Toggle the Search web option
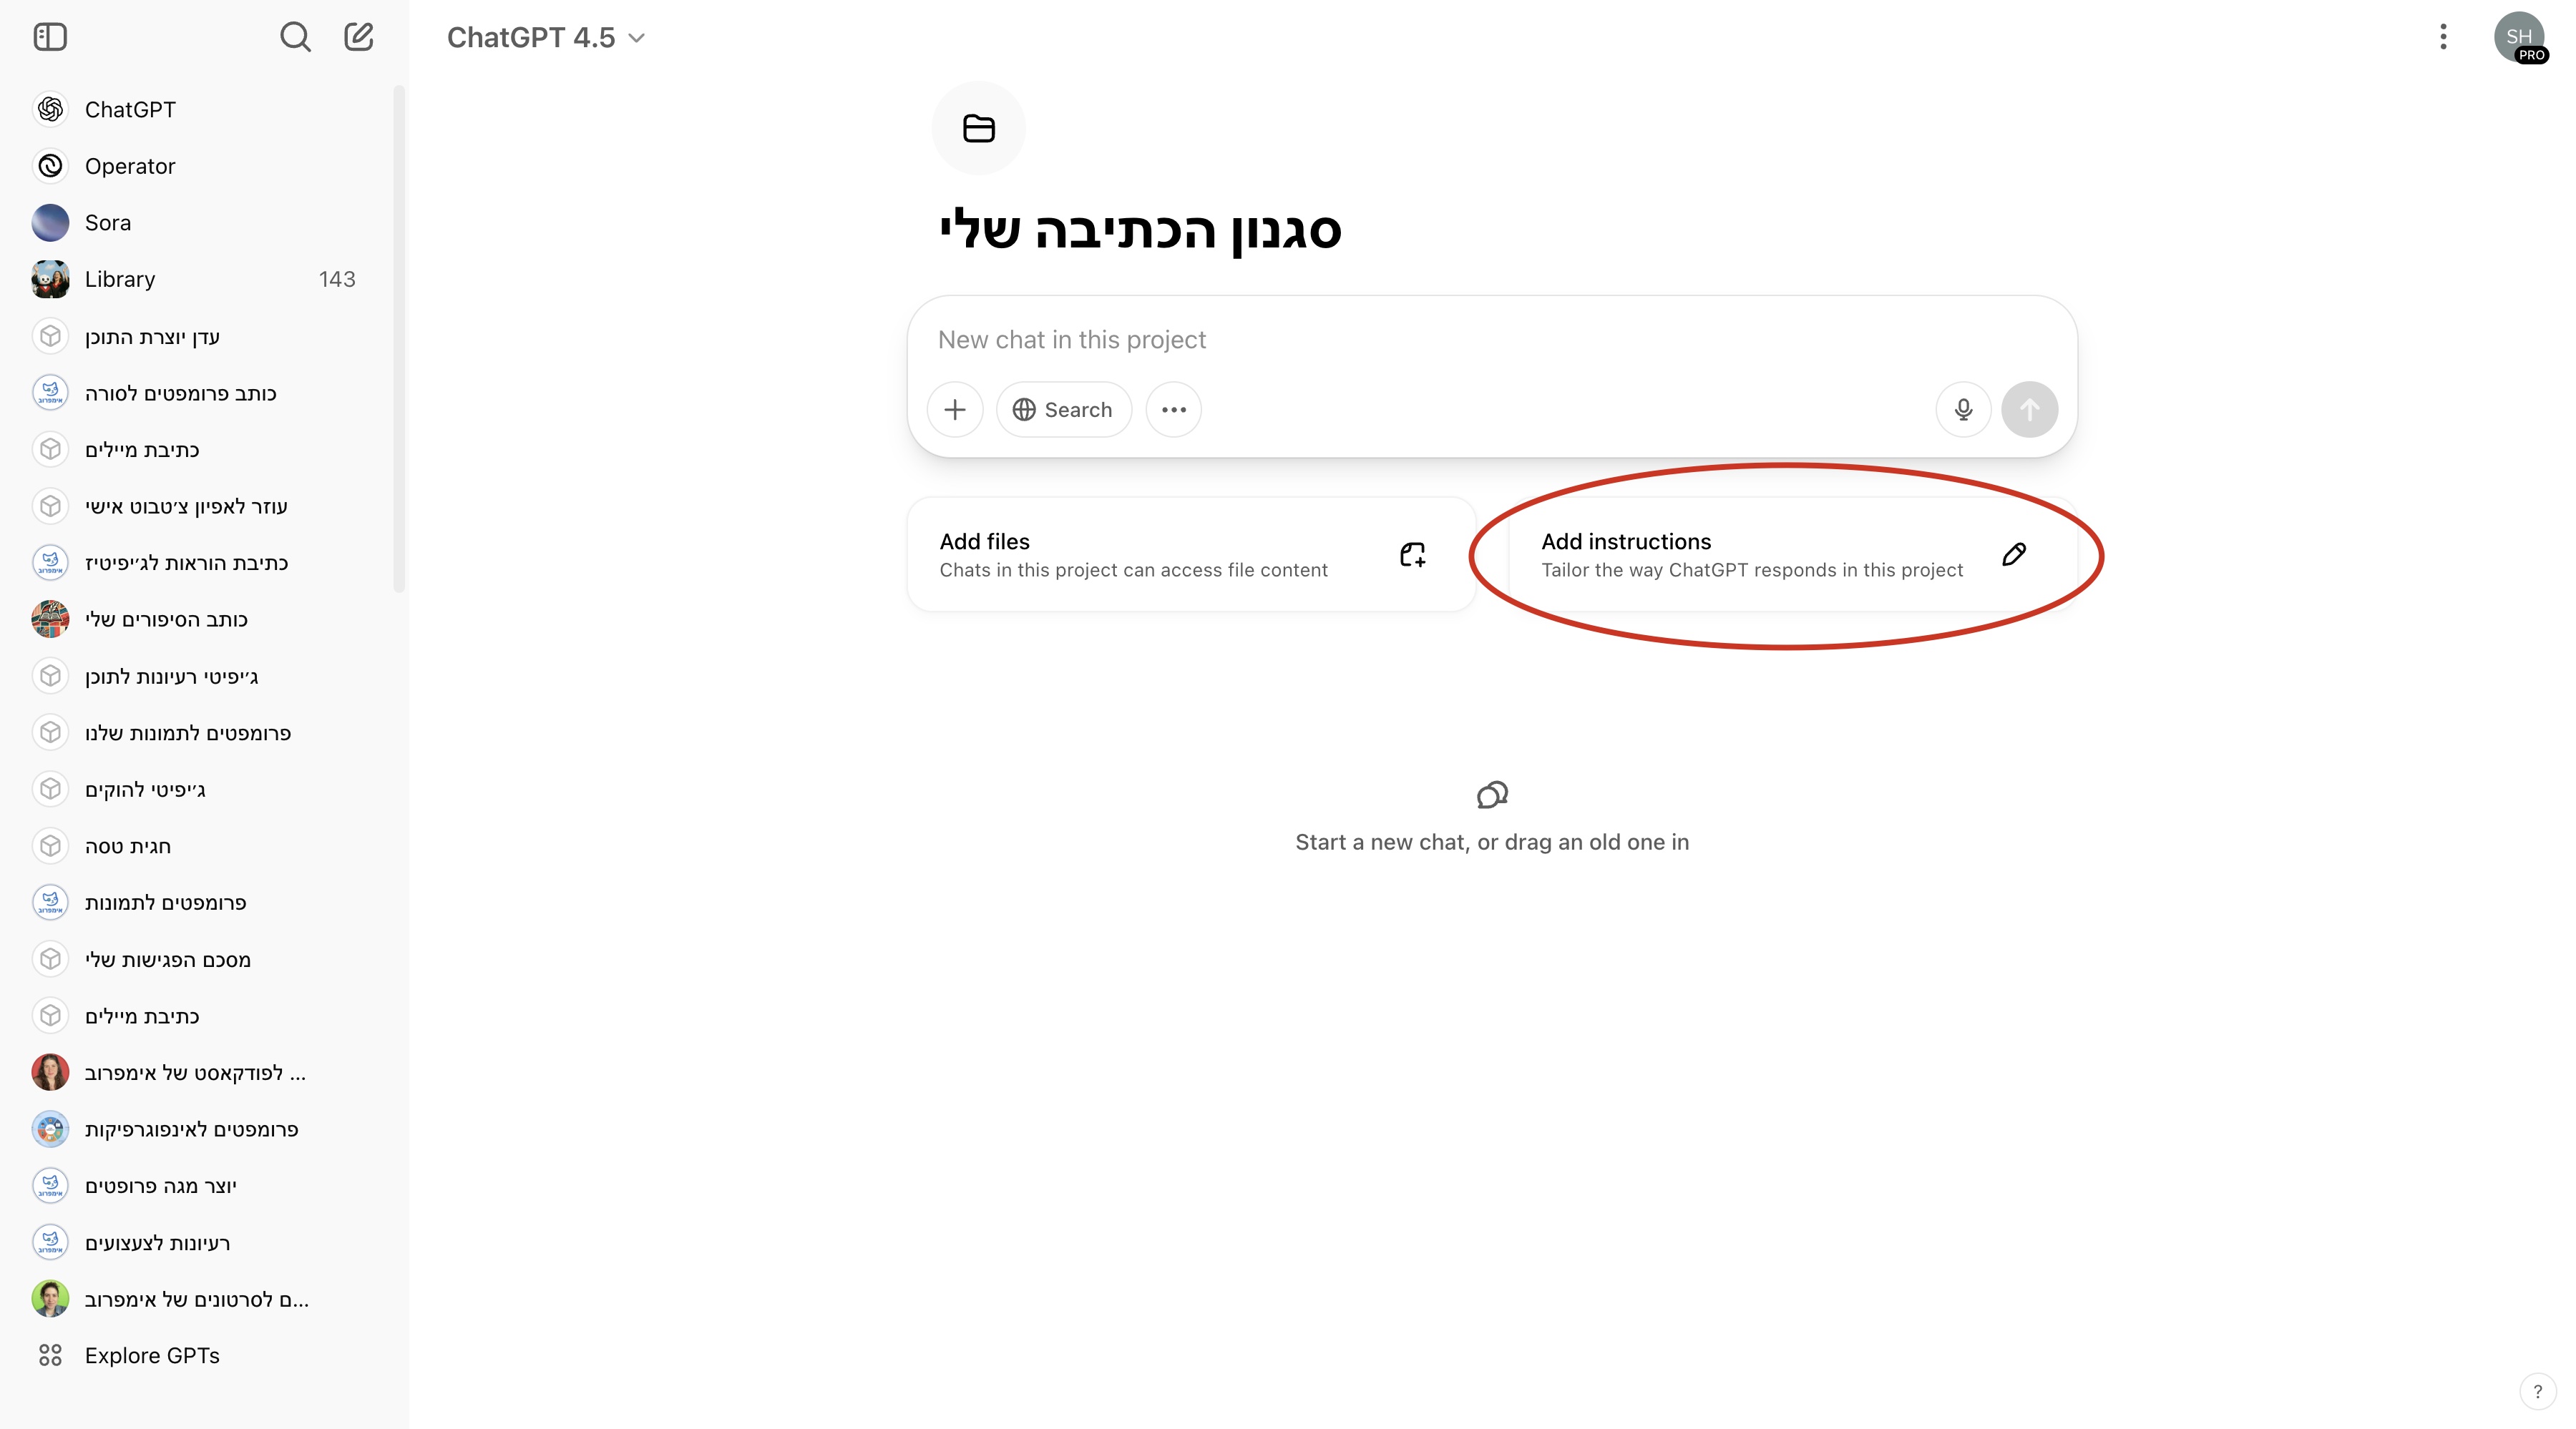The image size is (2576, 1429). pyautogui.click(x=1063, y=410)
